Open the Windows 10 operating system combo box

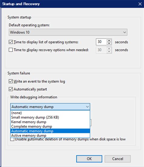pos(68,32)
